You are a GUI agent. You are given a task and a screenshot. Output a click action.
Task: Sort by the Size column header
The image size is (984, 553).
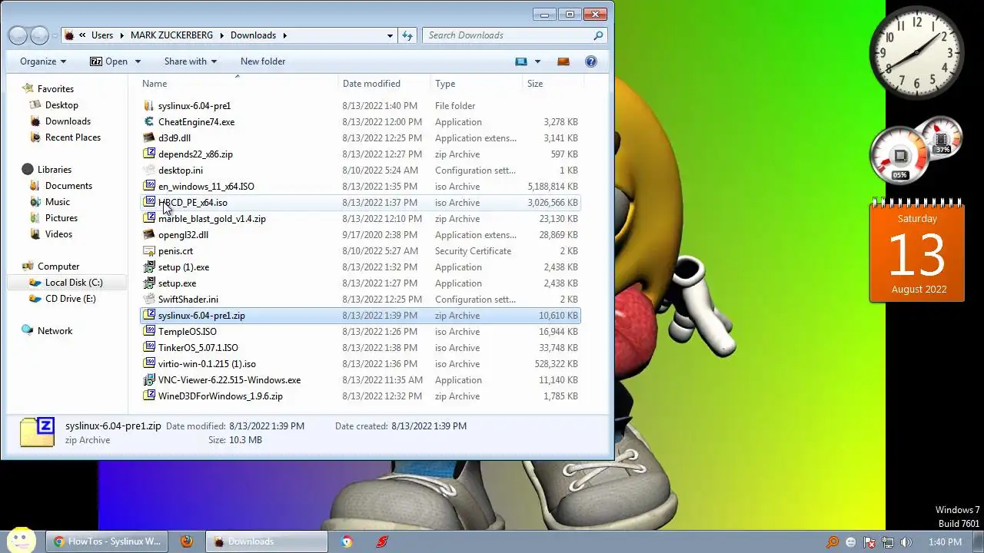click(x=553, y=84)
